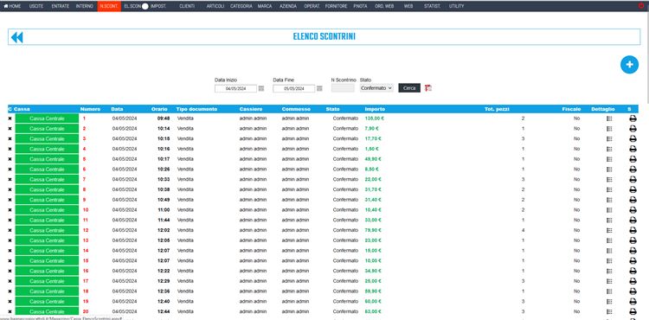
Task: Click amount 63,00 € in receipt 20
Action: [x=373, y=311]
